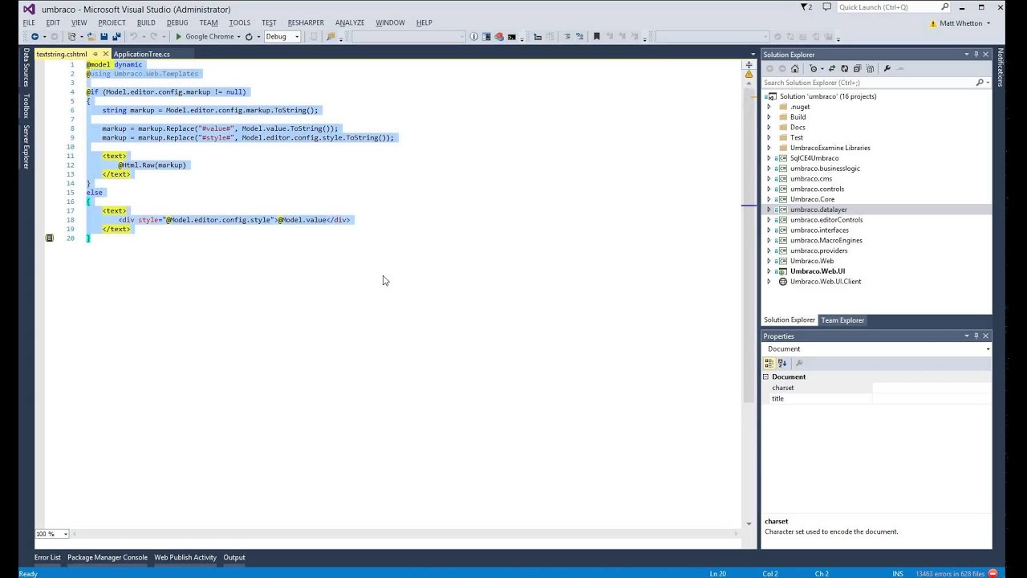Pin the Solution Explorer panel
Screen dimensions: 1027x578
976,55
